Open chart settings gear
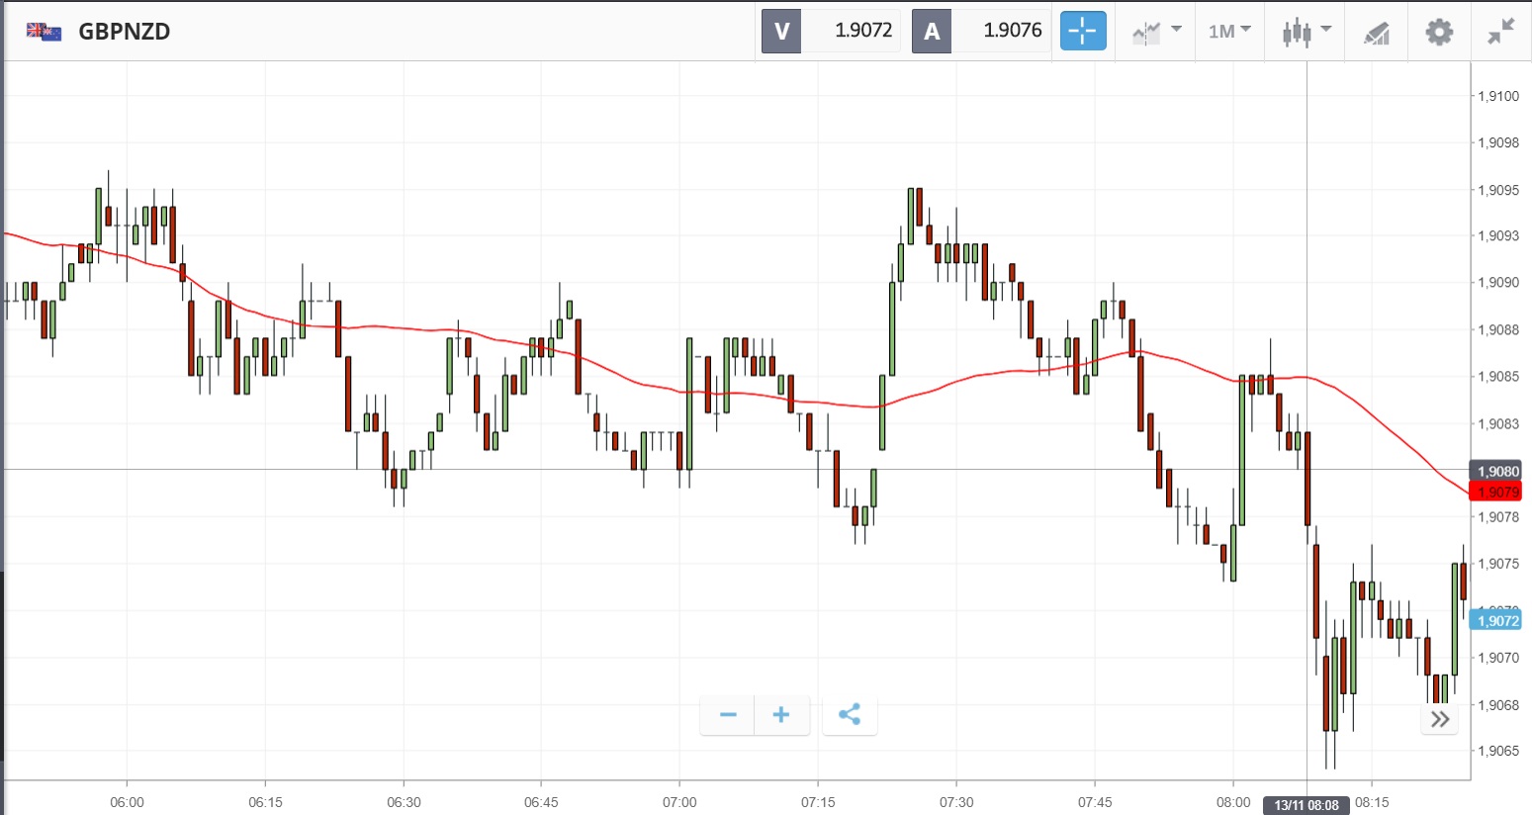 [1439, 32]
